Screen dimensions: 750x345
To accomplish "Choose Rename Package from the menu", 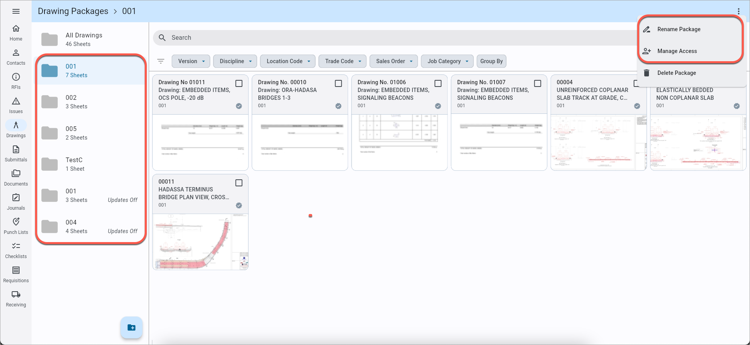I will [691, 29].
